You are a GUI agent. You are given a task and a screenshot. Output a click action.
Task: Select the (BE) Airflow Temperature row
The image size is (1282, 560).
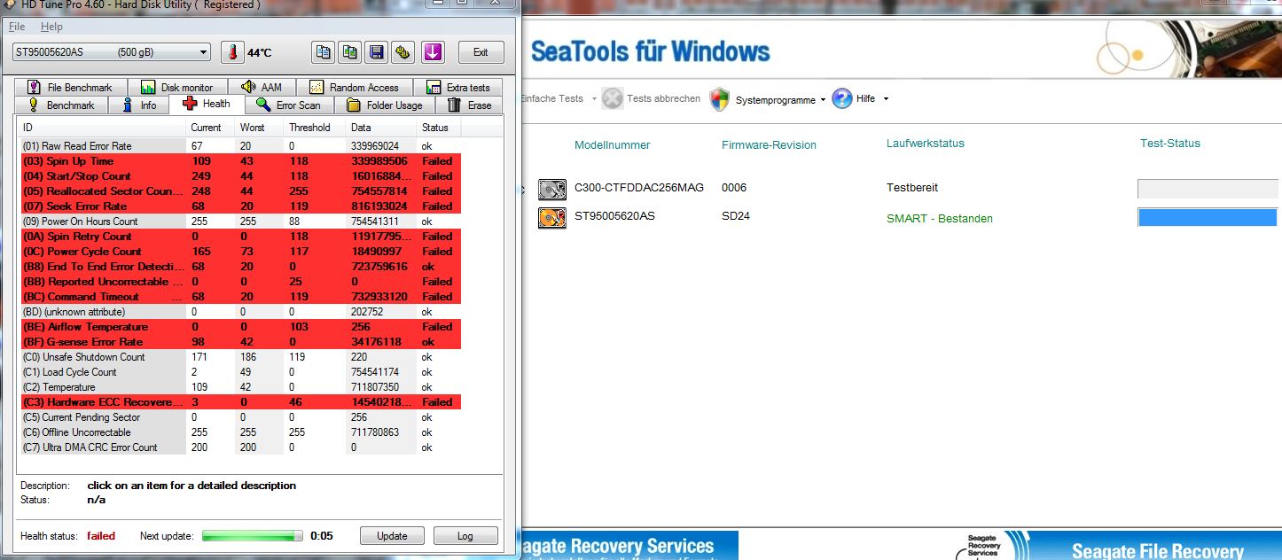click(240, 326)
